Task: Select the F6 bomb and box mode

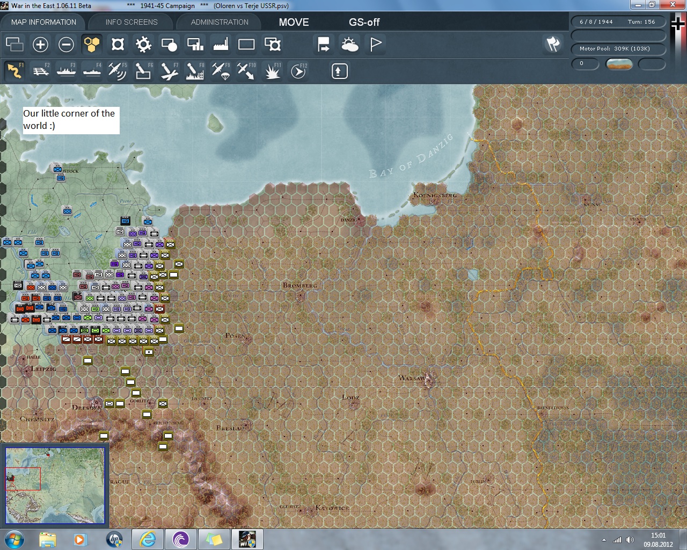Action: [143, 71]
